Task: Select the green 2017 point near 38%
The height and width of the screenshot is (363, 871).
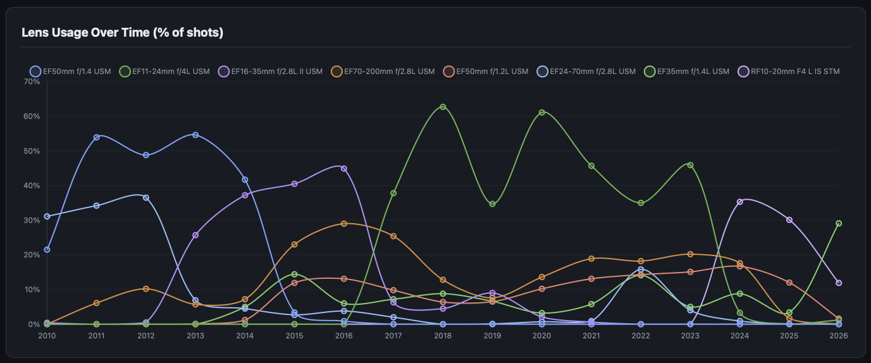Action: coord(393,193)
